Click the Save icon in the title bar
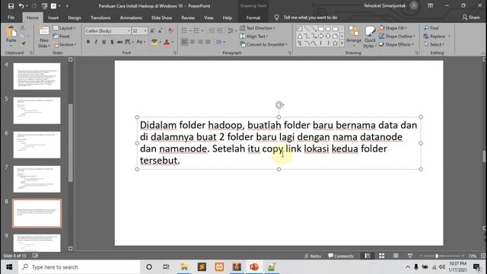487x274 pixels. (11, 6)
